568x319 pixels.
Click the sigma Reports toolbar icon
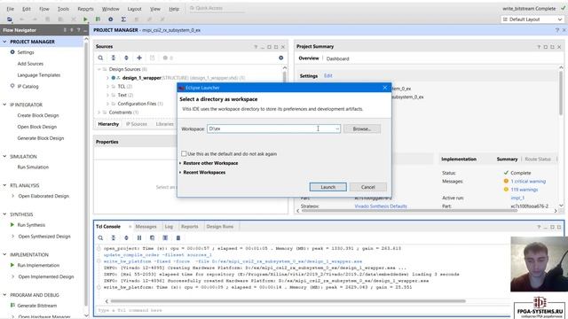click(123, 19)
